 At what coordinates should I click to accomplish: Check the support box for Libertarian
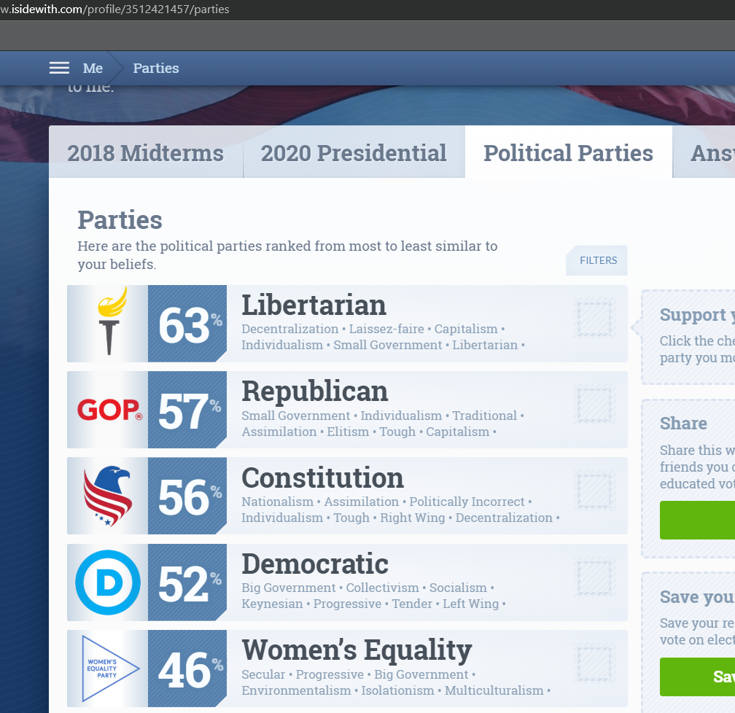(x=594, y=319)
